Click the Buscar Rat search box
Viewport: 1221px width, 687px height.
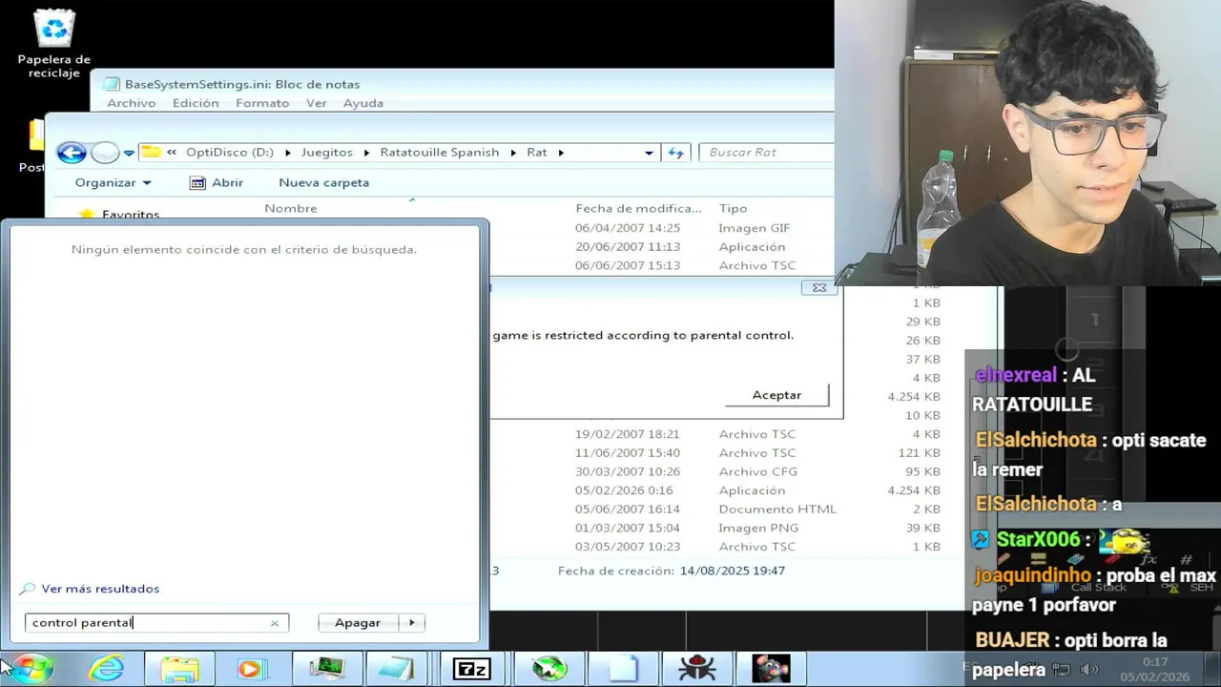coord(766,153)
